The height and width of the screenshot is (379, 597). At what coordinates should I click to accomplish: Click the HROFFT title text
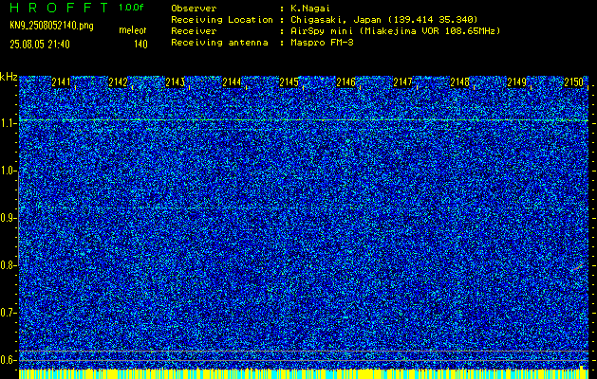[59, 8]
